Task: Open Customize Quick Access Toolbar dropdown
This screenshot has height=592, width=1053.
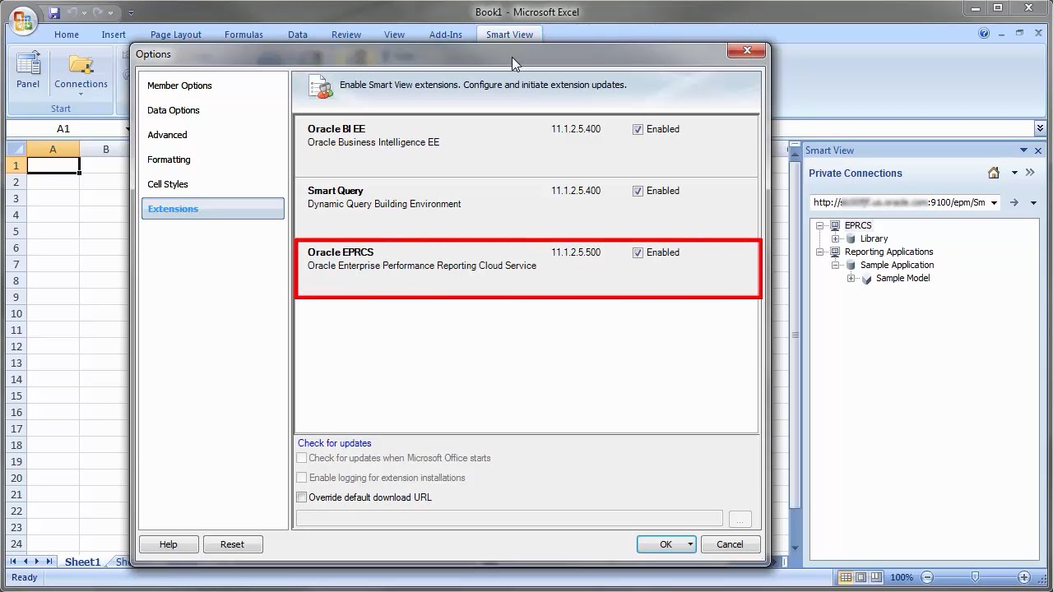Action: pos(132,13)
